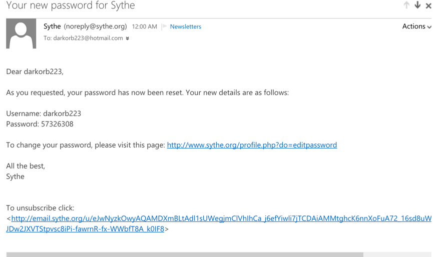
Task: Open the sythe.org editpassword profile link
Action: (x=252, y=145)
